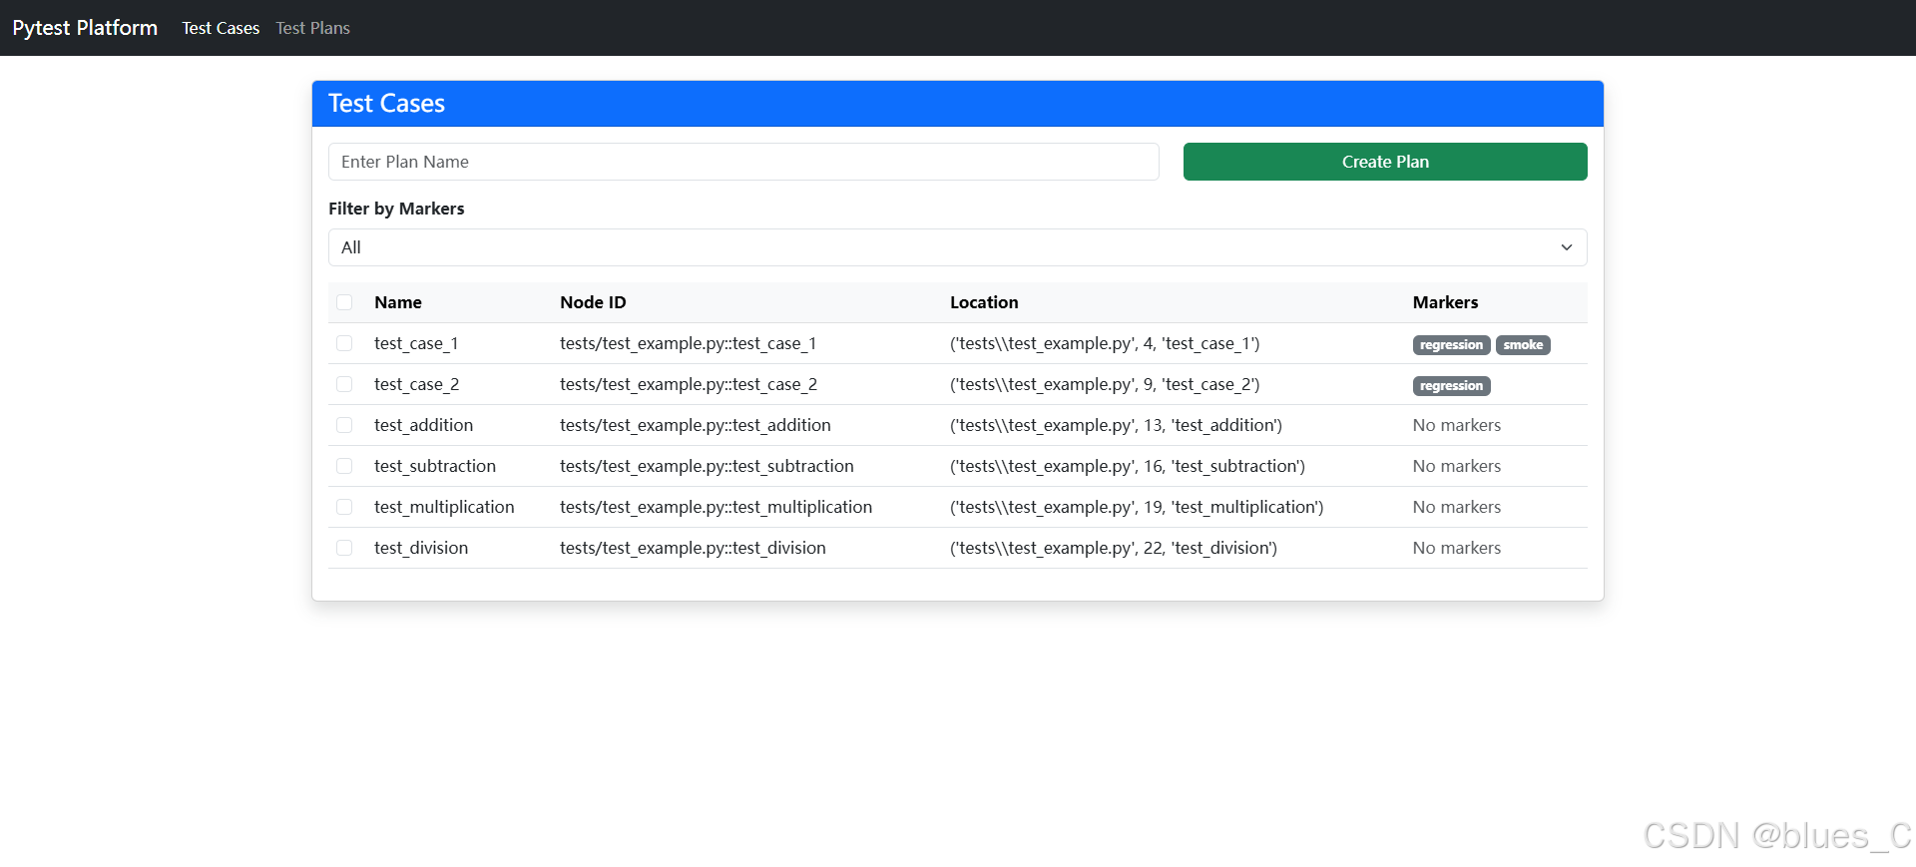Click node ID tests/test_example.py::test_division
This screenshot has height=867, width=1916.
(693, 548)
